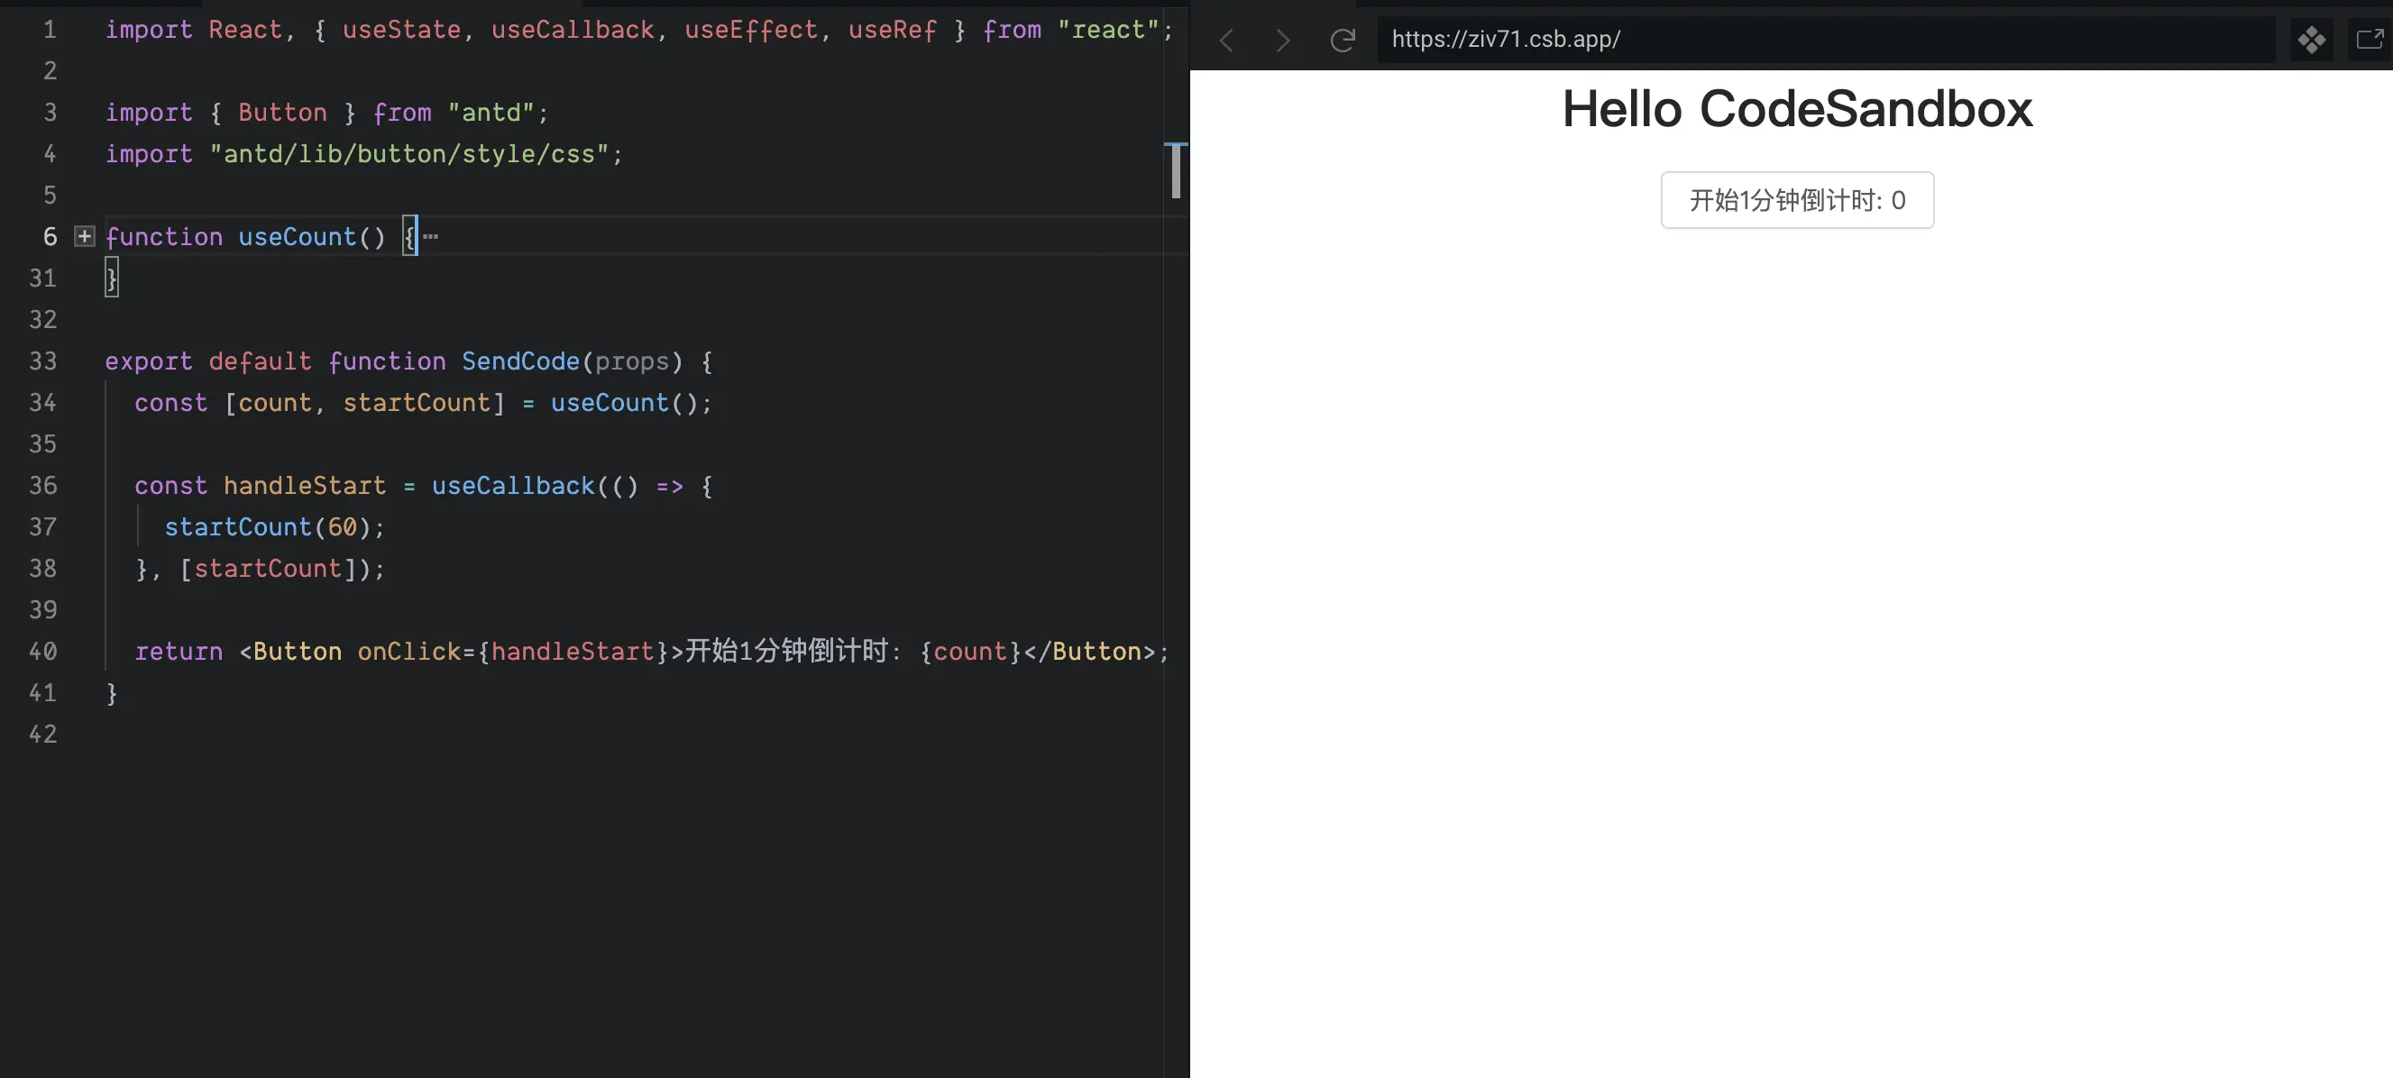Click the preview forward navigation arrow

[x=1283, y=40]
